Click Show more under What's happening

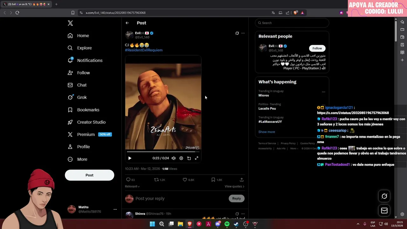click(x=266, y=132)
